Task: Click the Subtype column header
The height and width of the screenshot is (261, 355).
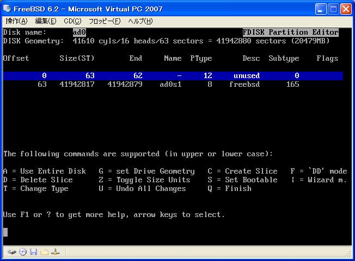Action: coord(284,58)
